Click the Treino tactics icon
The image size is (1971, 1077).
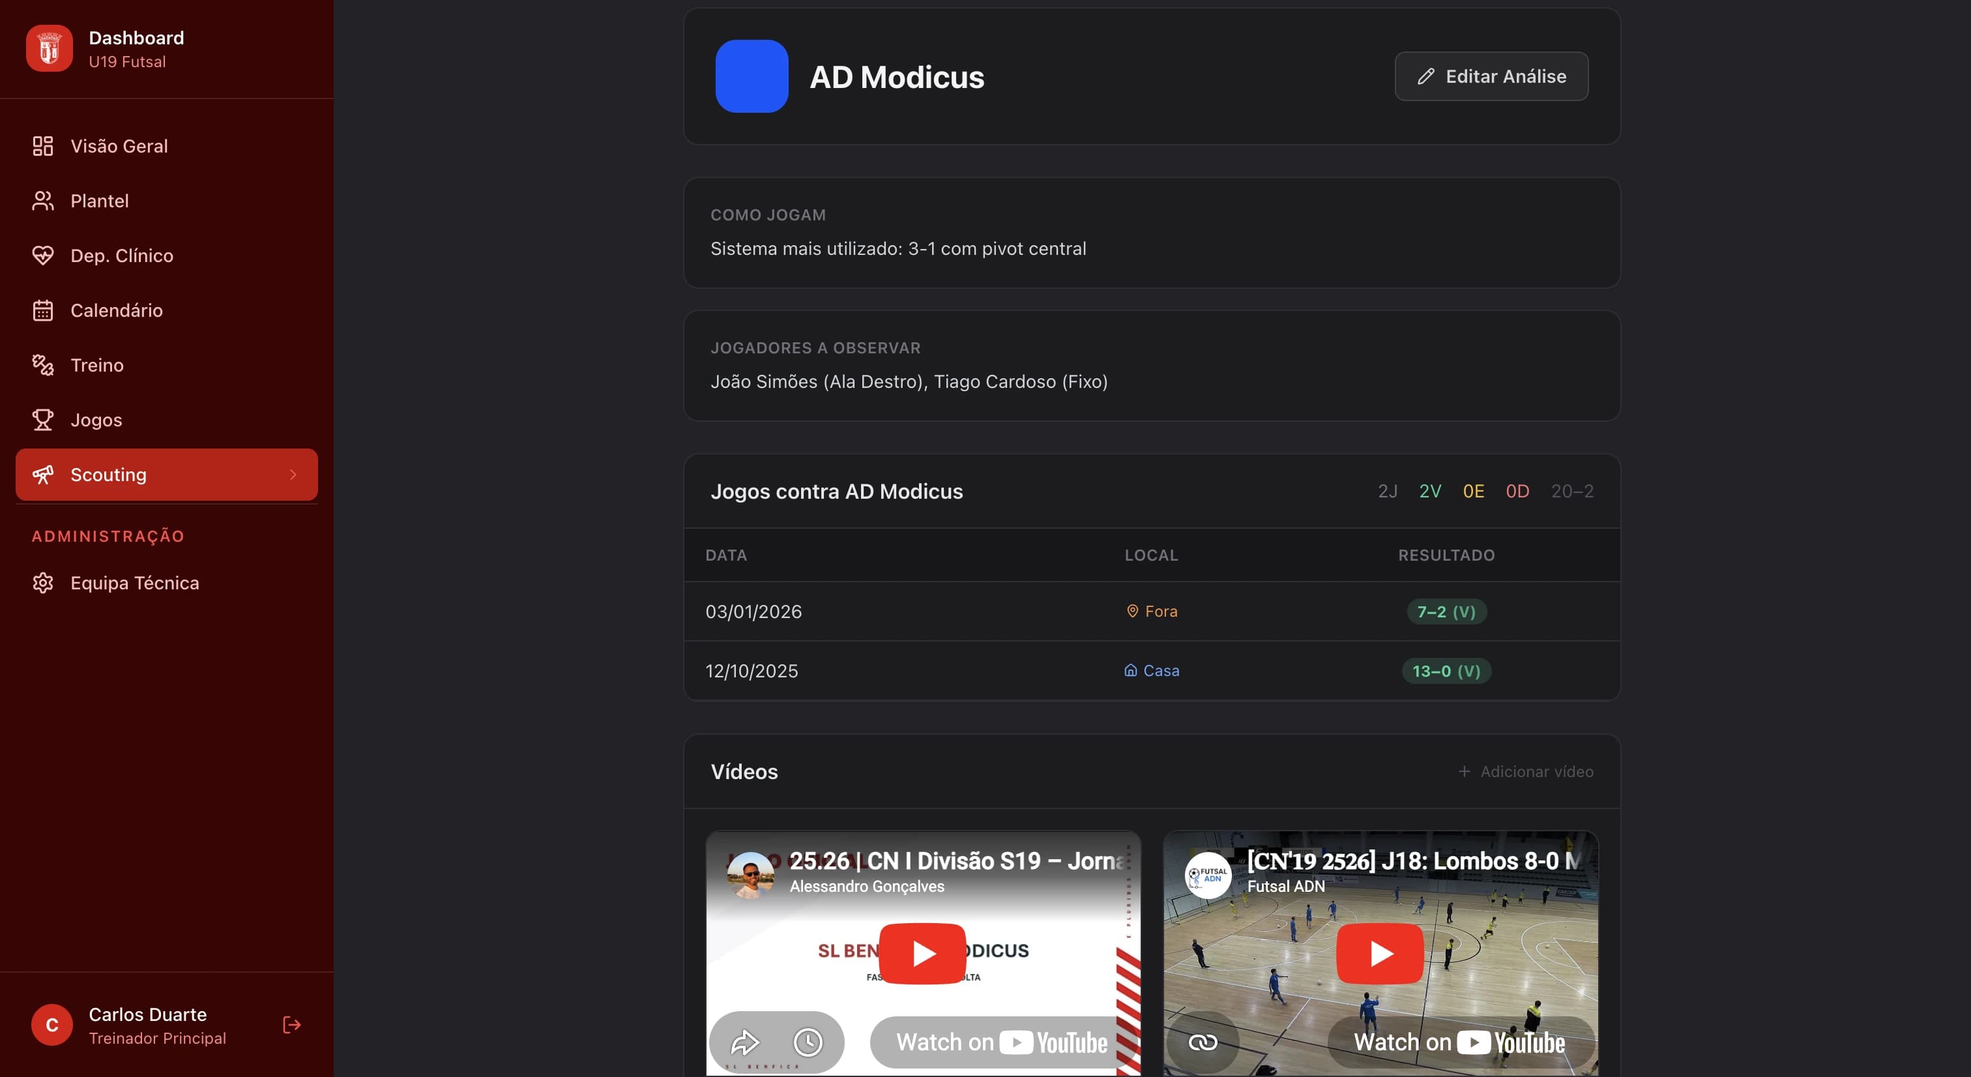[x=43, y=365]
